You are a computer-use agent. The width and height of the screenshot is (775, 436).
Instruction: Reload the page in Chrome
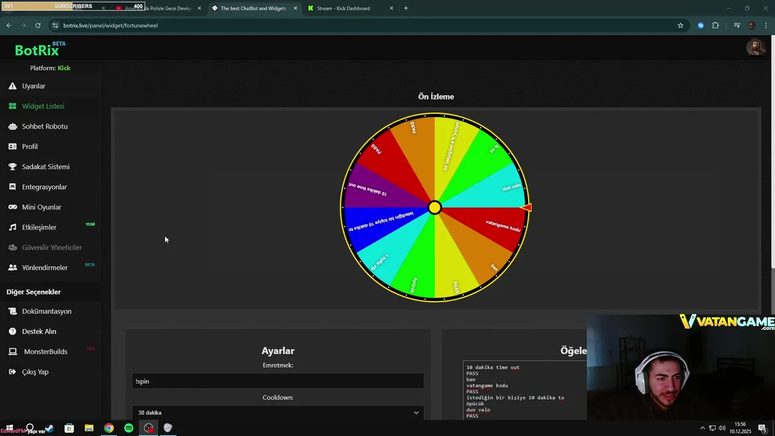pos(38,25)
